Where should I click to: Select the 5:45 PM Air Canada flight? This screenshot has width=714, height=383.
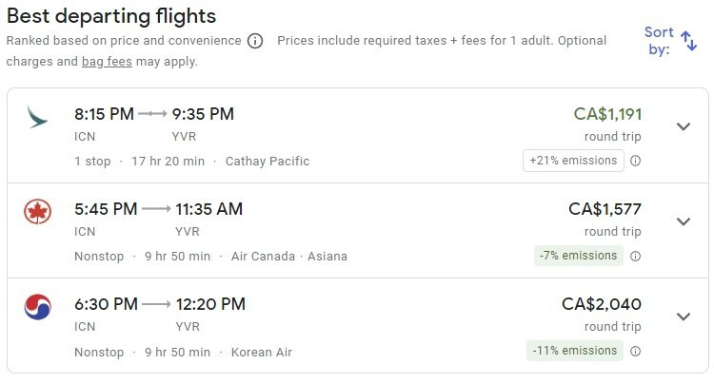click(358, 231)
